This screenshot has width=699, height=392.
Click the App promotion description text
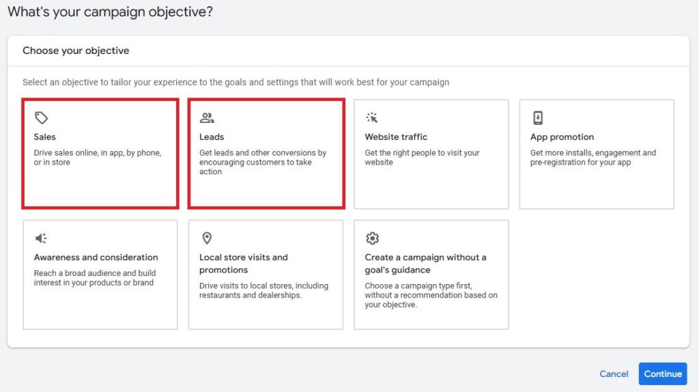[x=593, y=158]
